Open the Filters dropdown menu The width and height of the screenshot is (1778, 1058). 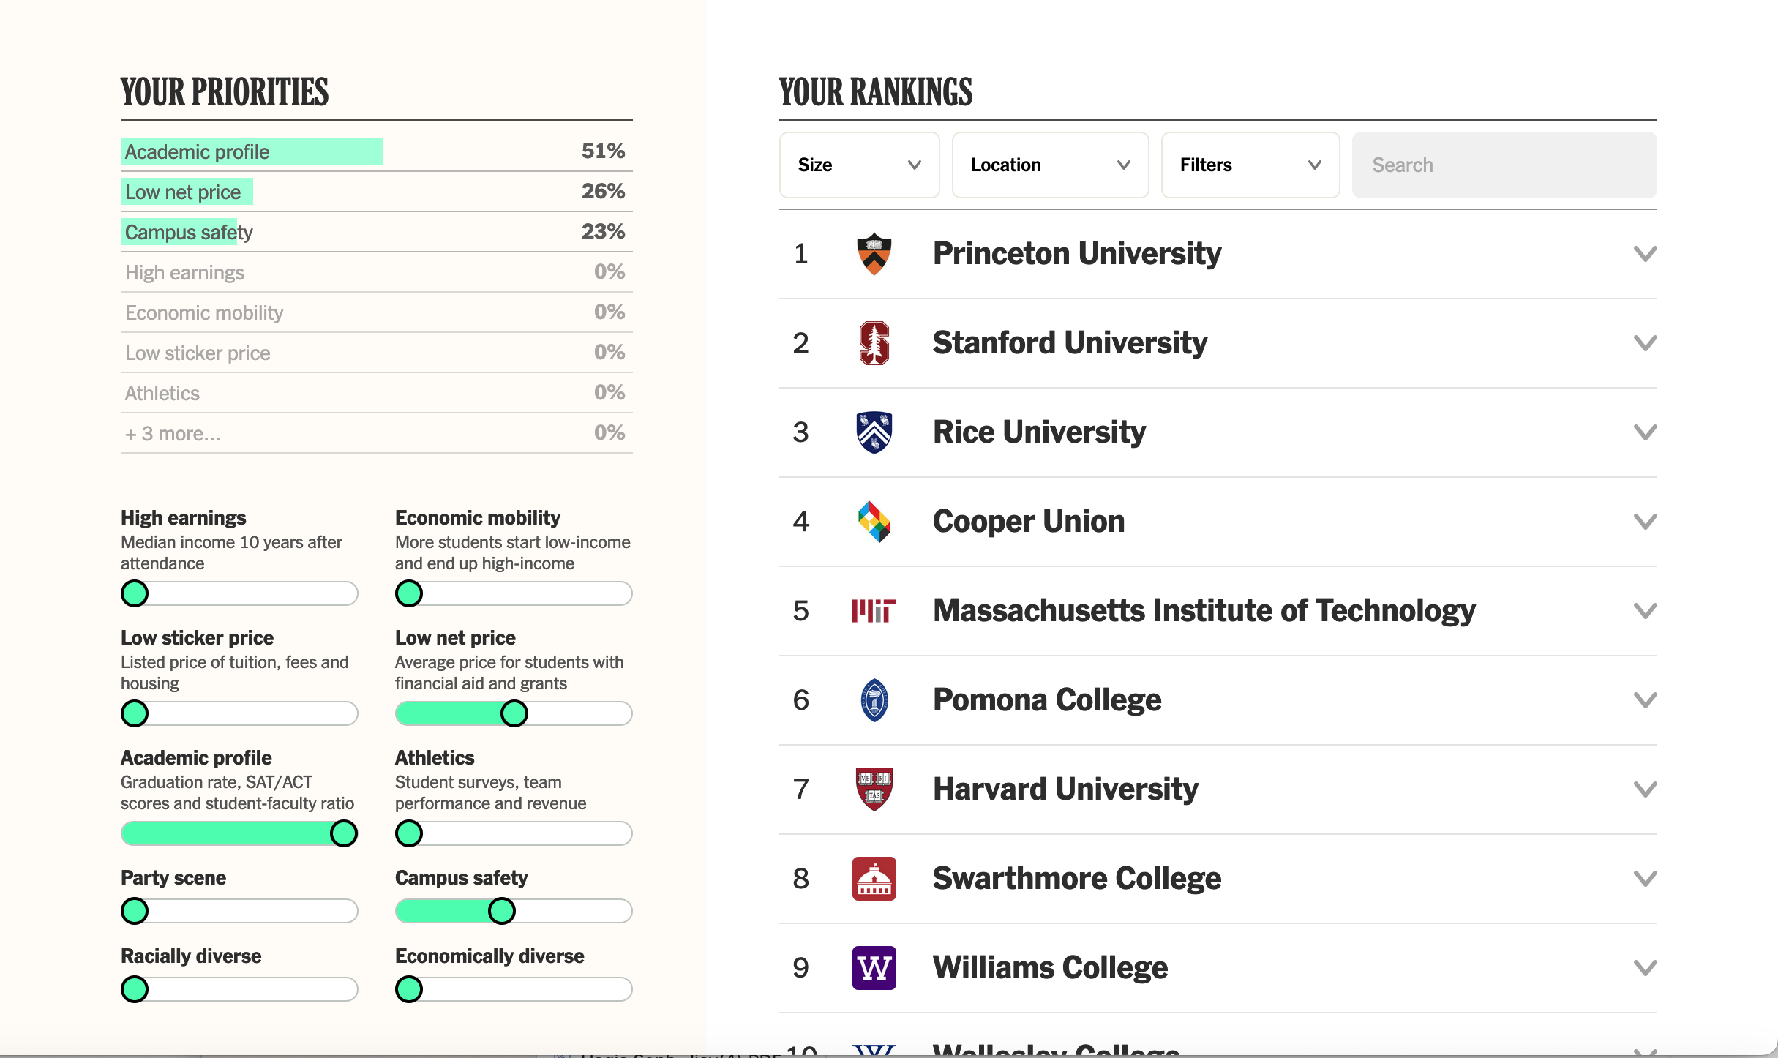click(x=1250, y=165)
